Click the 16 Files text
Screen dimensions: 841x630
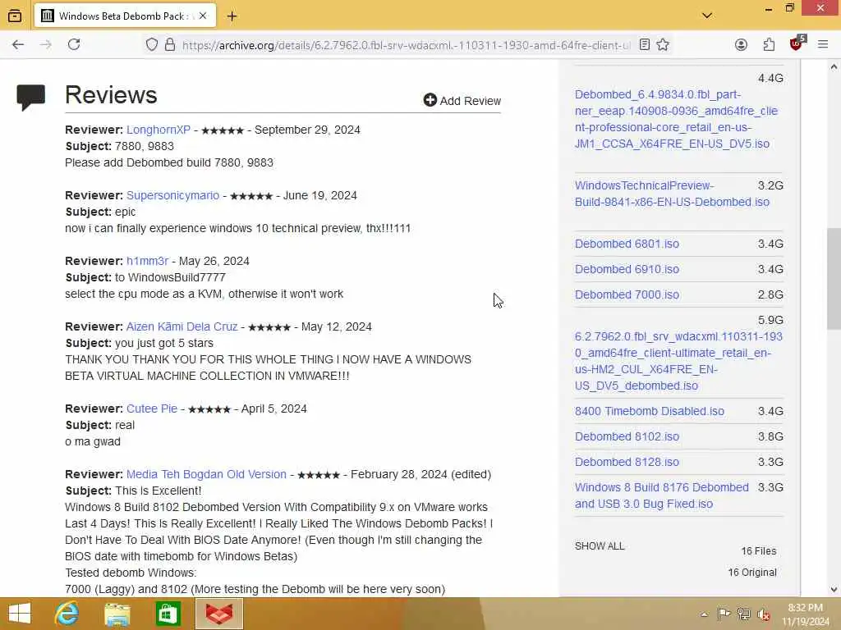pos(758,550)
